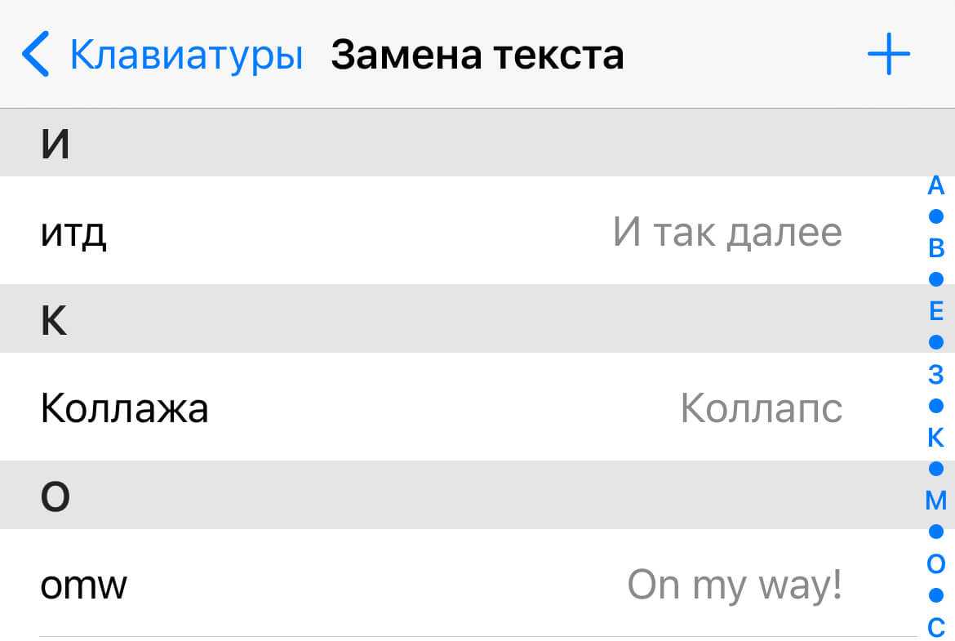Tap the phrase Коллапс
This screenshot has height=641, width=955.
[x=761, y=407]
